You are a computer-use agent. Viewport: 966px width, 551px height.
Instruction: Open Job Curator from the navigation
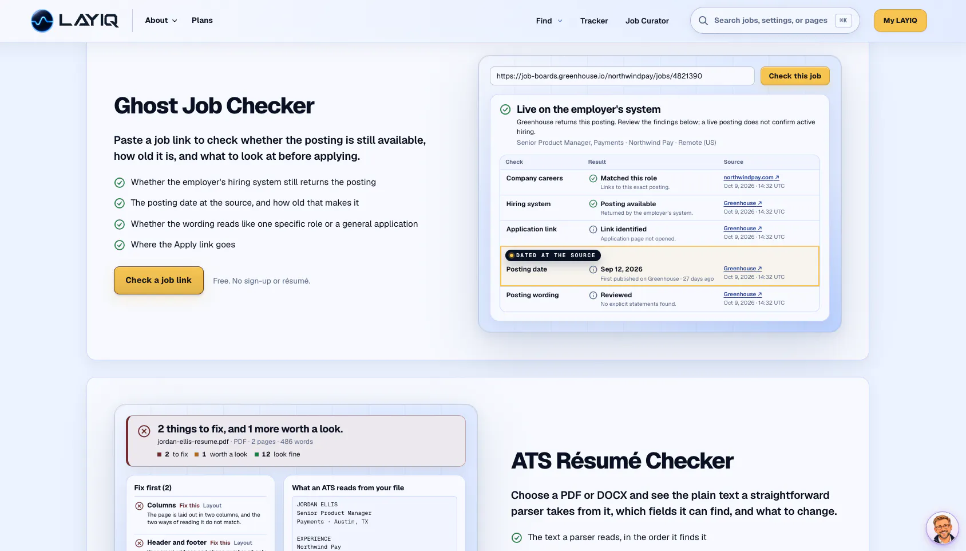coord(647,21)
